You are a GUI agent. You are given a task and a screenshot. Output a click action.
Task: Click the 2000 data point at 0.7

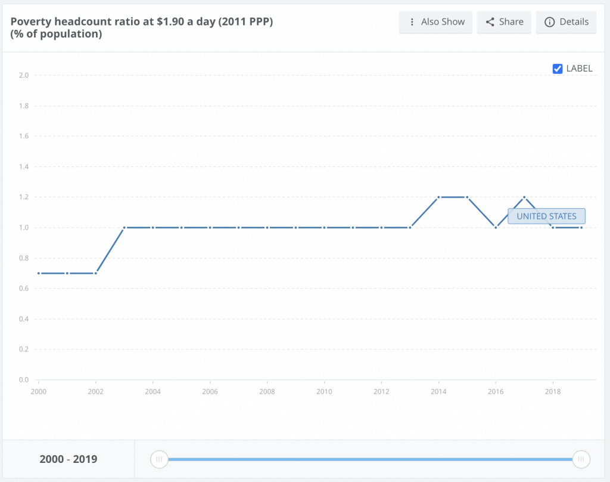(39, 273)
